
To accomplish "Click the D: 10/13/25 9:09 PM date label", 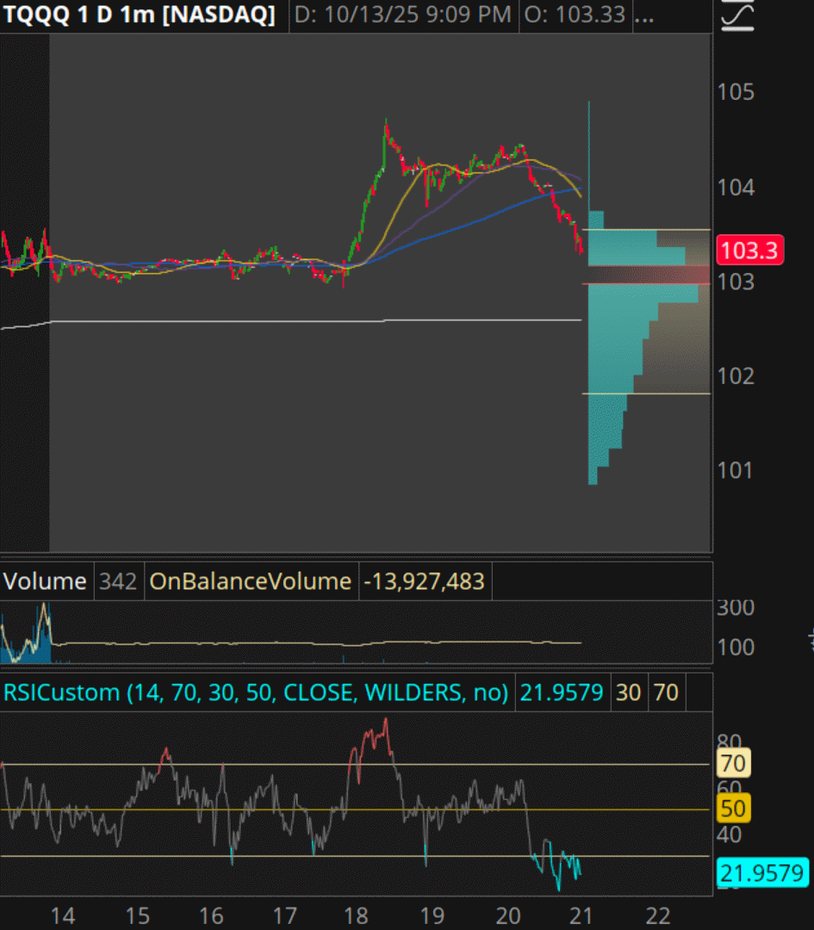I will 403,15.
